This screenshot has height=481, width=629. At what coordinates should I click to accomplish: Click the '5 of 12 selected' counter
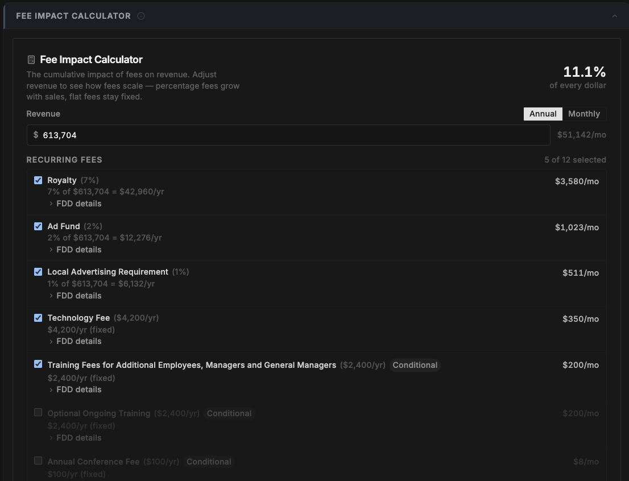(575, 160)
